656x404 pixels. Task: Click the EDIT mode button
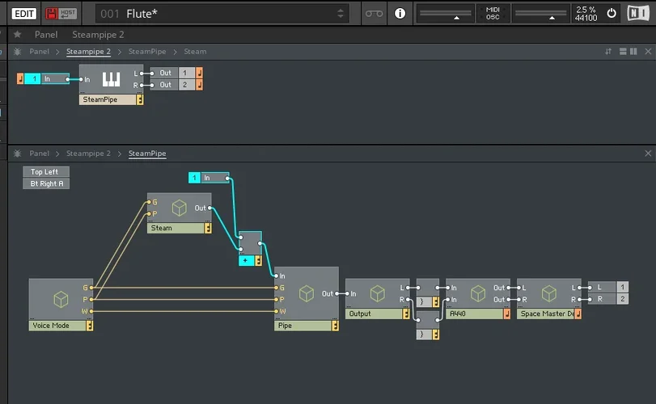click(23, 13)
